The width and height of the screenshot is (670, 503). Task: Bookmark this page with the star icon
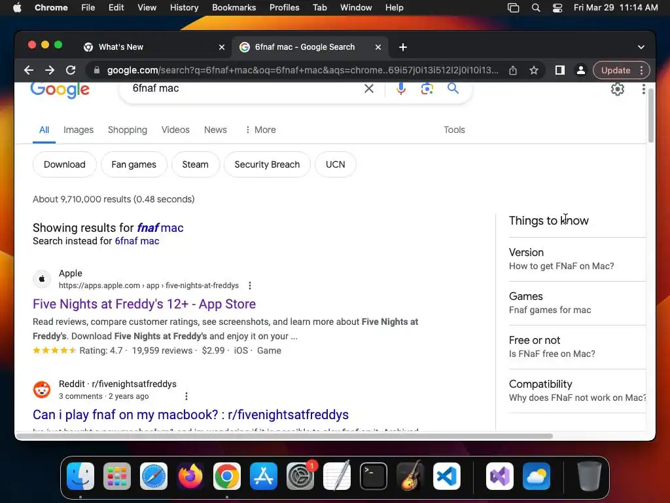[x=534, y=70]
